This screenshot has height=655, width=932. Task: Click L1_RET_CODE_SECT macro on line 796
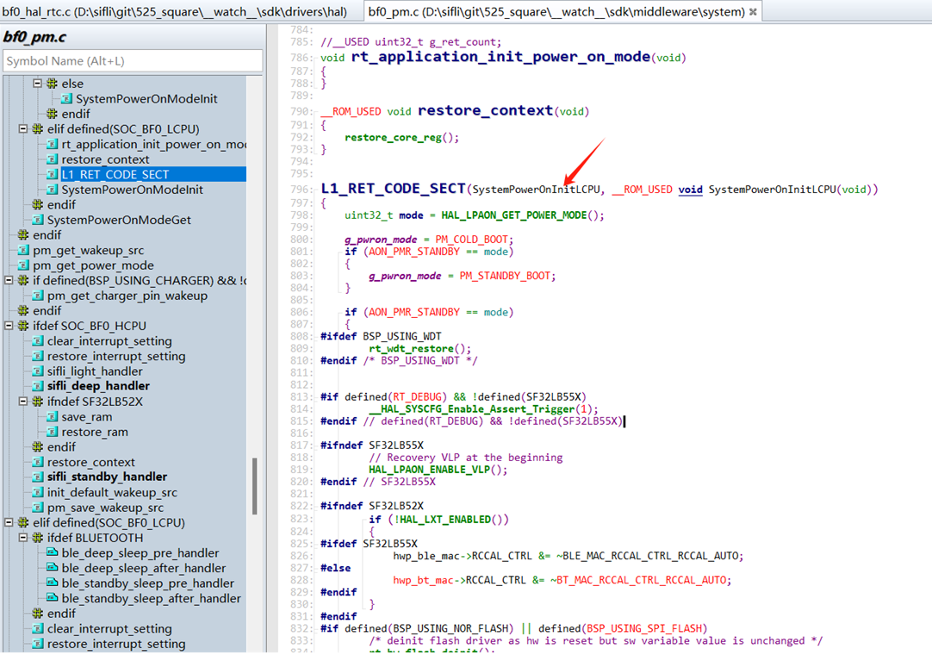pos(393,189)
